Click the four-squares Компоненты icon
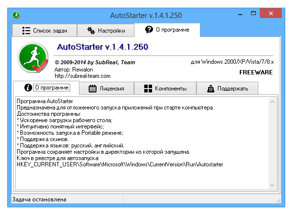Screen dimensions: 290x216 [148, 89]
